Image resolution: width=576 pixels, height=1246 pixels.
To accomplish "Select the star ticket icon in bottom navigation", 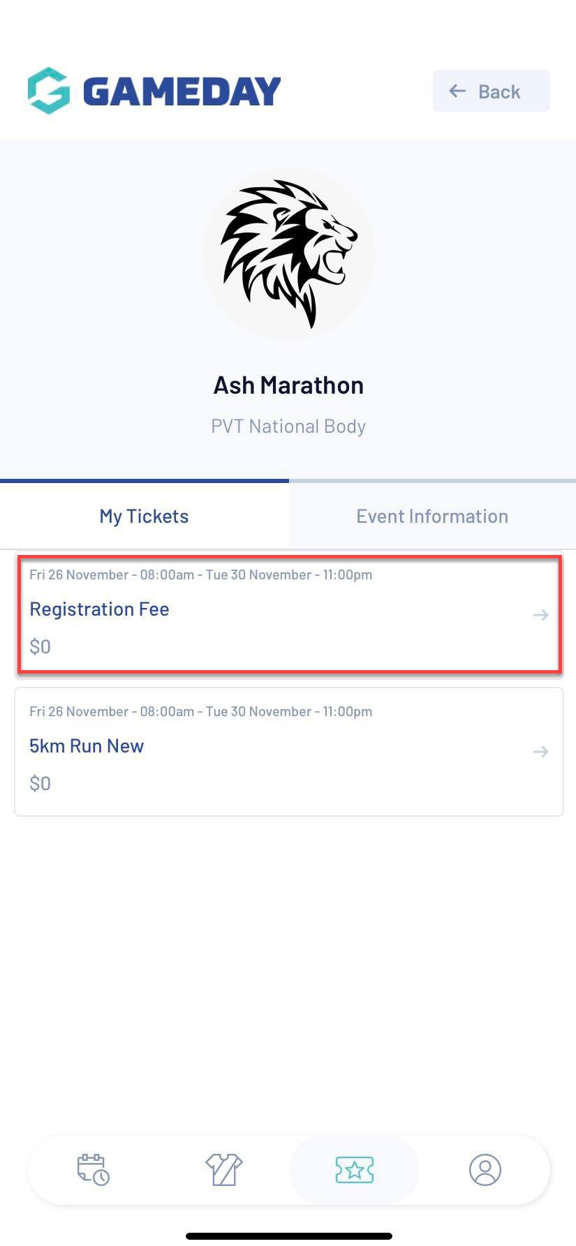I will (x=354, y=1170).
